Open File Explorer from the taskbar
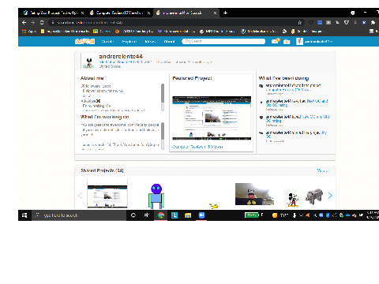This screenshot has width=379, height=284. [188, 215]
